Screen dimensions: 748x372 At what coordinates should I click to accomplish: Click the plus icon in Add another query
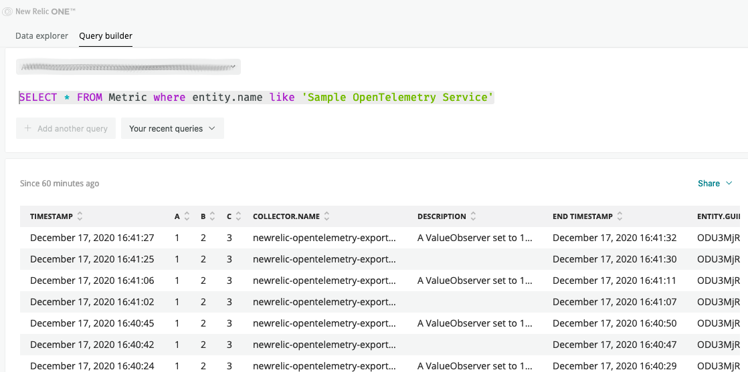pyautogui.click(x=27, y=129)
